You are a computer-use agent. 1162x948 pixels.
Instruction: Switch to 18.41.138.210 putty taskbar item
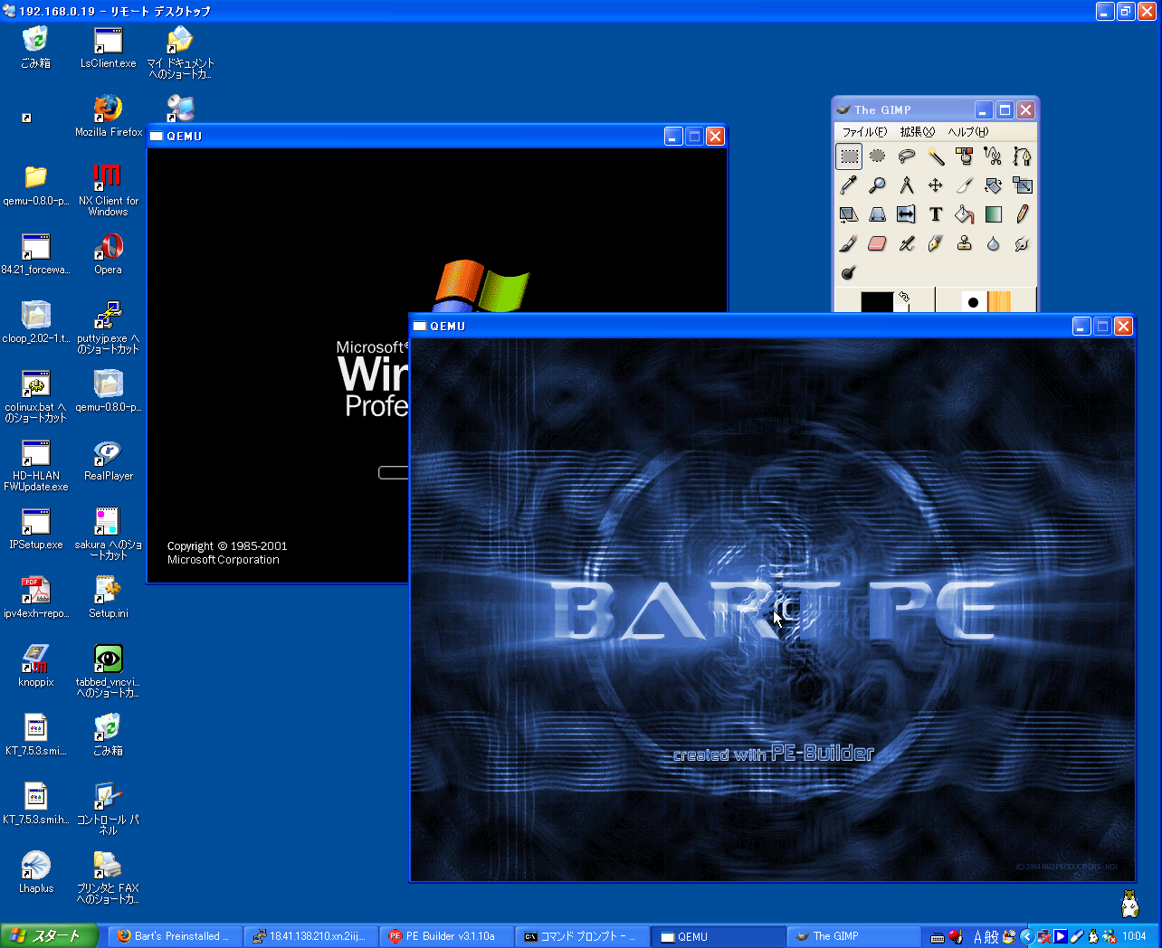pyautogui.click(x=311, y=936)
